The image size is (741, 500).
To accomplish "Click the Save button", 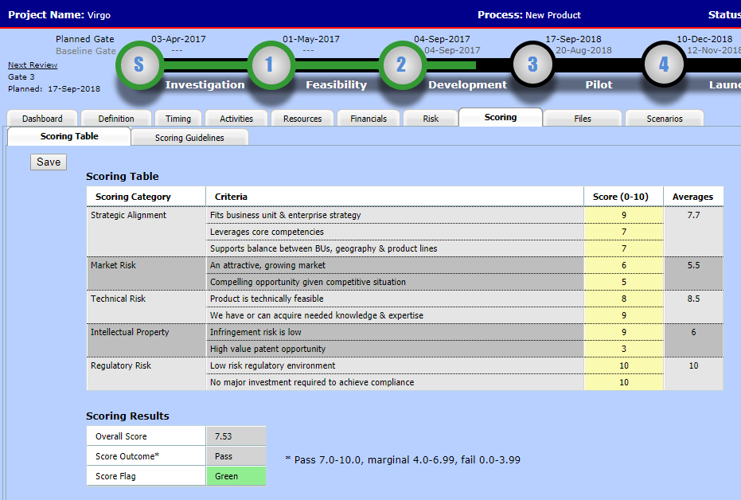I will (x=49, y=162).
